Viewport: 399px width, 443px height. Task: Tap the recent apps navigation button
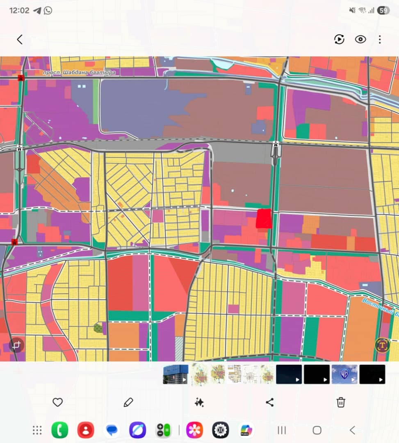282,430
